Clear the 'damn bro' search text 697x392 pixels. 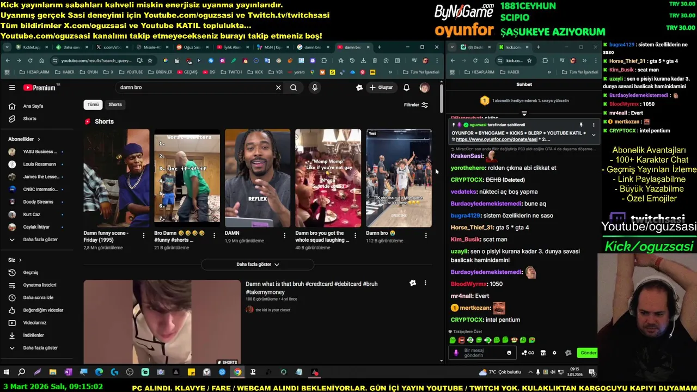tap(278, 87)
